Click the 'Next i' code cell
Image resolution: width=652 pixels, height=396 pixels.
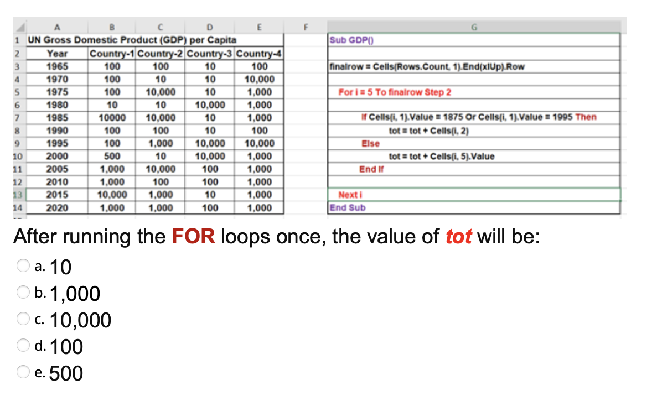coord(474,195)
